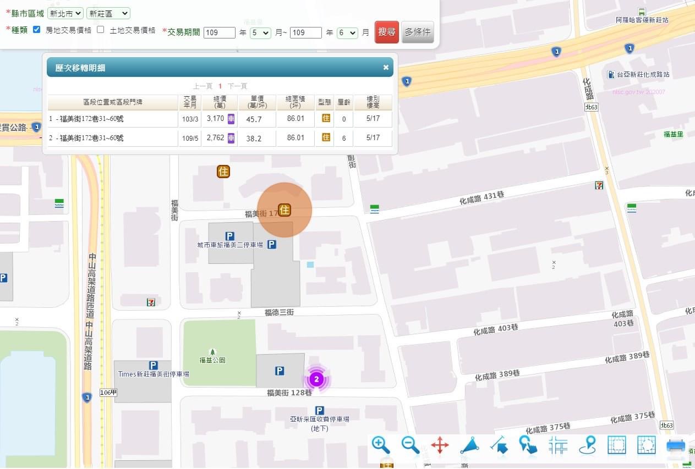
Task: Click the first 109 start year field
Action: click(x=220, y=33)
